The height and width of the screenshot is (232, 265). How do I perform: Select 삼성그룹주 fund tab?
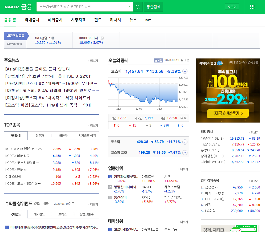point(87,214)
